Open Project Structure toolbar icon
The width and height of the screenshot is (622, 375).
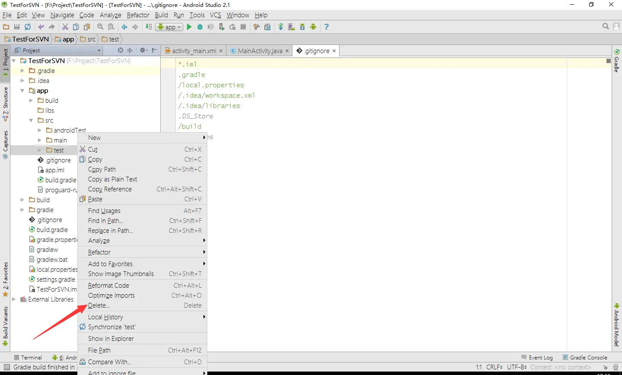pos(267,27)
